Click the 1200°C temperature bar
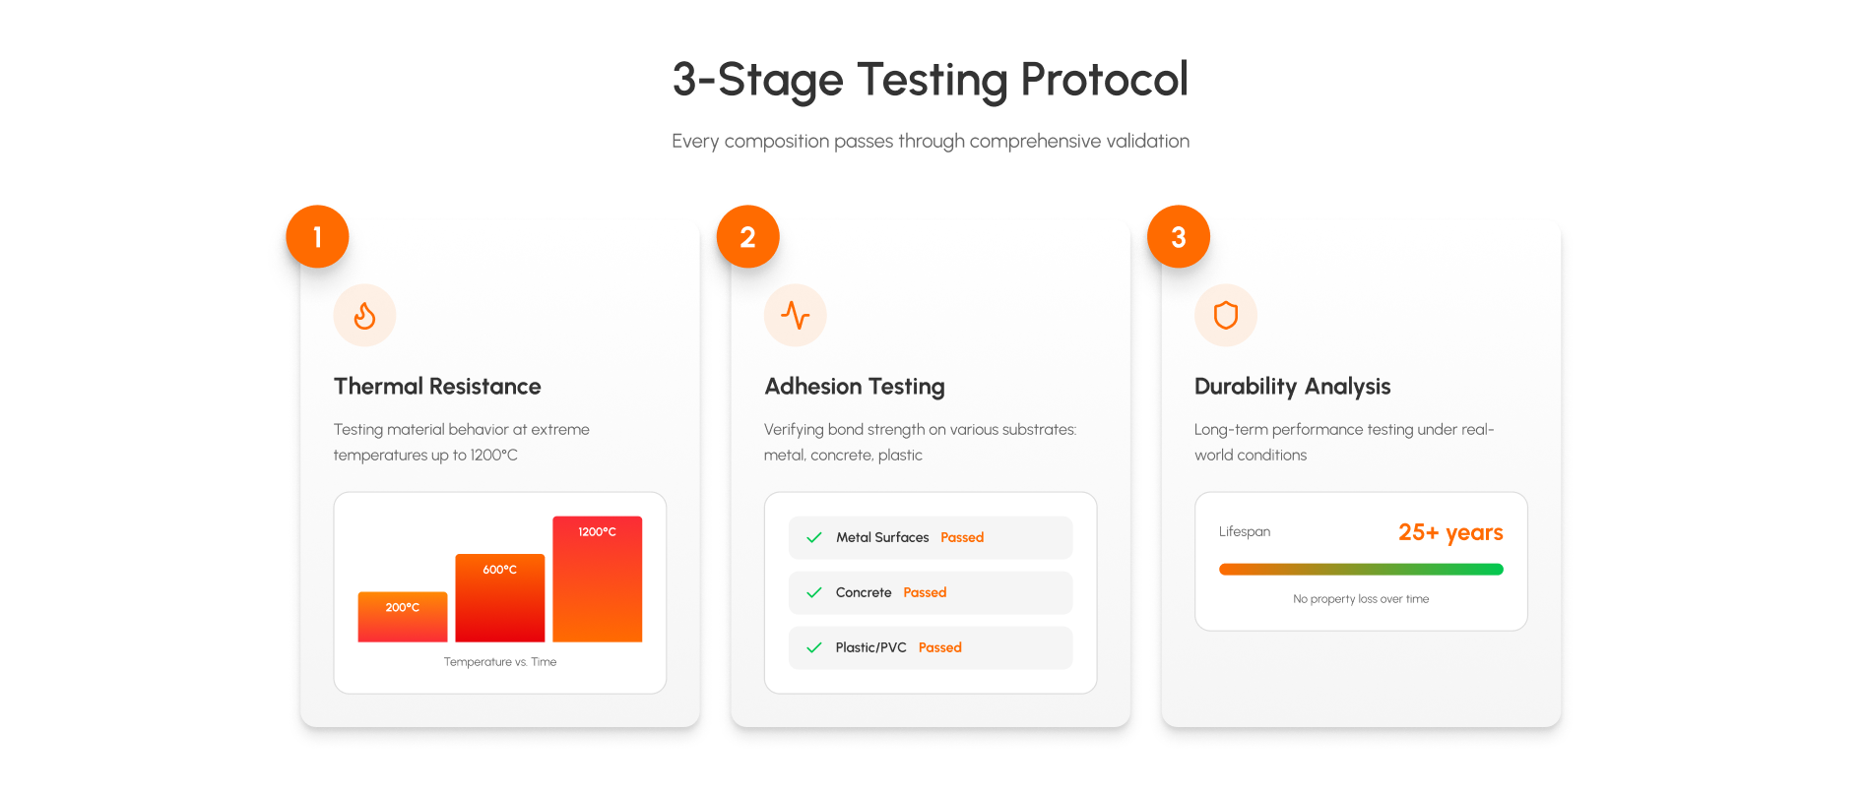The image size is (1866, 794). tap(597, 580)
